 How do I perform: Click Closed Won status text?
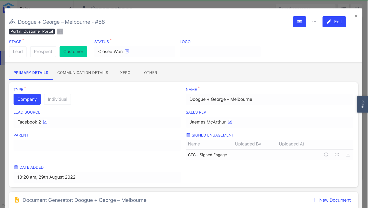[x=110, y=52]
